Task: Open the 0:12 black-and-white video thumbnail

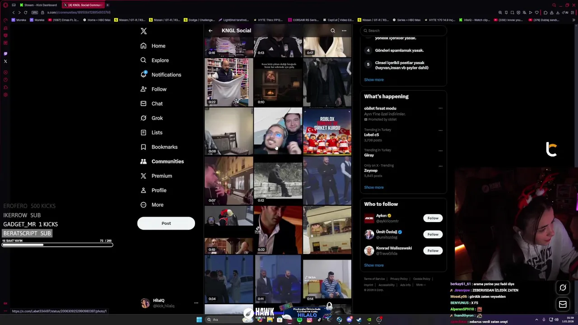Action: (278, 181)
